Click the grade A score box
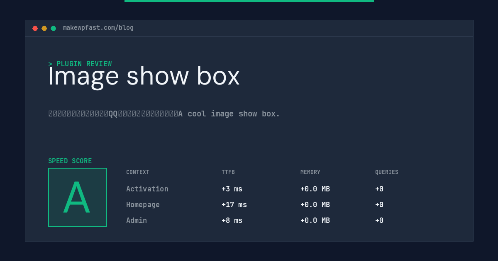 click(77, 197)
